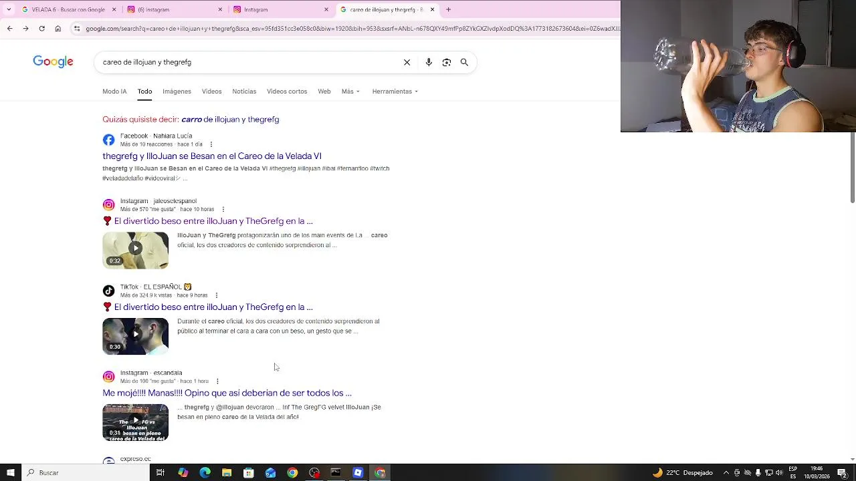This screenshot has height=481, width=856.
Task: Start a voice search with the microphone icon
Action: coord(429,62)
